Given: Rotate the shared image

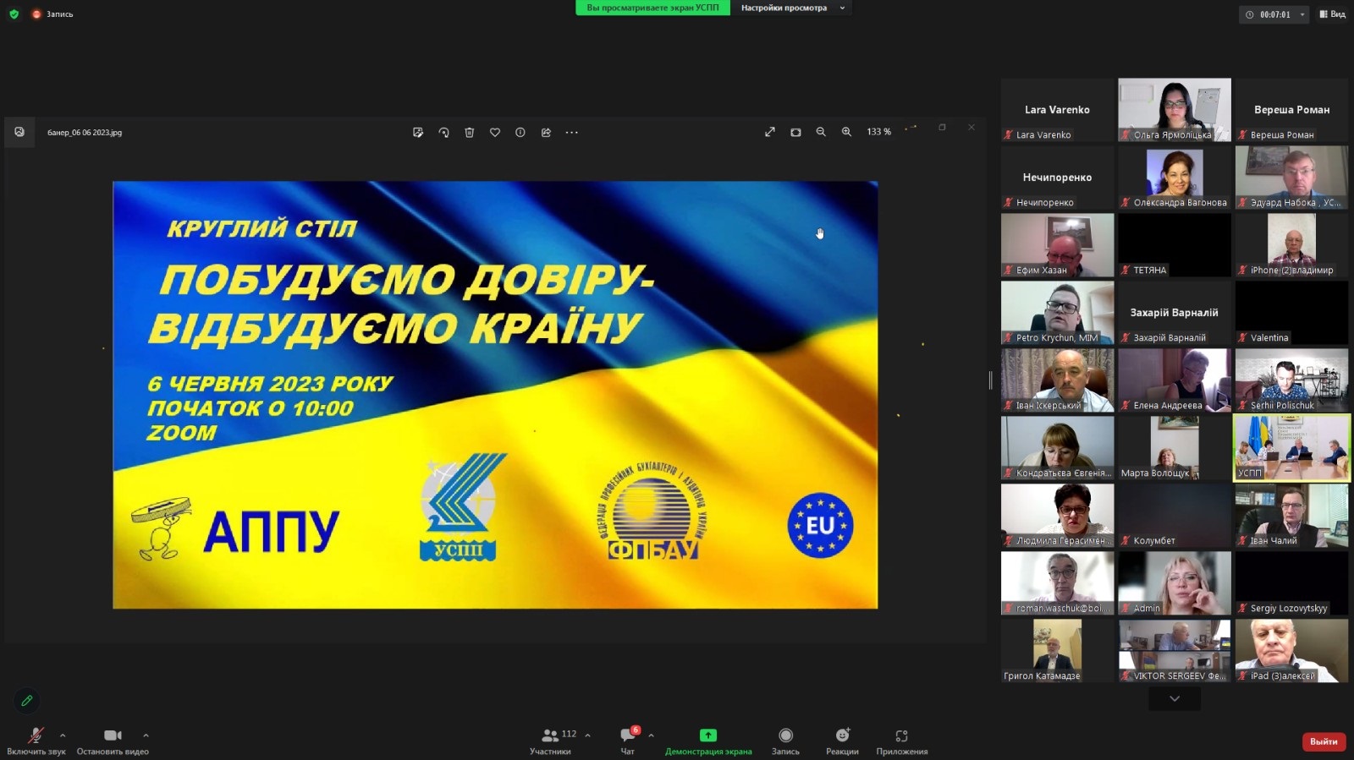Looking at the screenshot, I should pyautogui.click(x=443, y=132).
